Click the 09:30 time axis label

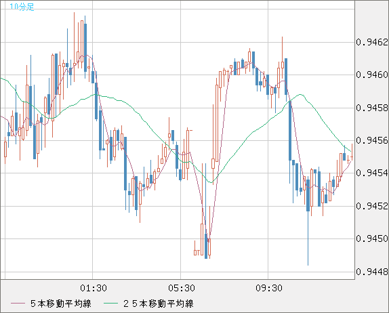pyautogui.click(x=269, y=288)
